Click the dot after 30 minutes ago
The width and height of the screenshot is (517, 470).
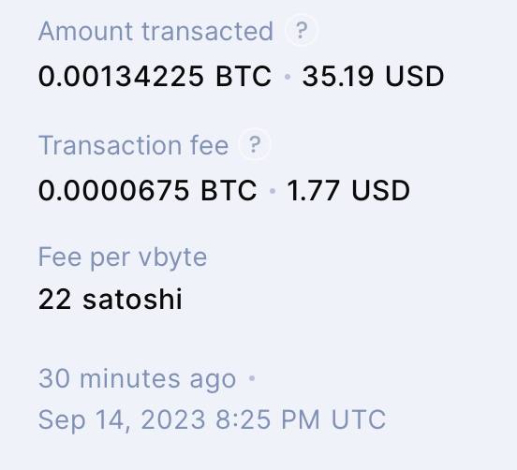point(252,378)
